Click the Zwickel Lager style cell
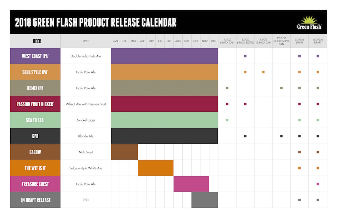This screenshot has width=337, height=218. pyautogui.click(x=86, y=120)
